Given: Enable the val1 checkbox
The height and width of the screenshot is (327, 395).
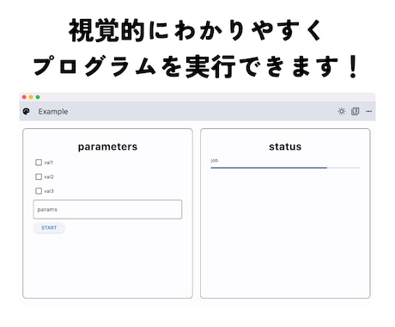Looking at the screenshot, I should (39, 163).
